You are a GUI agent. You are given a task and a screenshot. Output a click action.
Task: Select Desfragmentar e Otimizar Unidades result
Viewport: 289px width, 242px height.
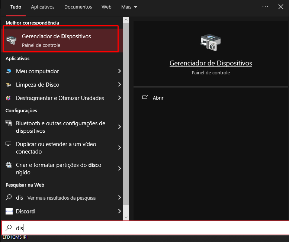tap(62, 98)
